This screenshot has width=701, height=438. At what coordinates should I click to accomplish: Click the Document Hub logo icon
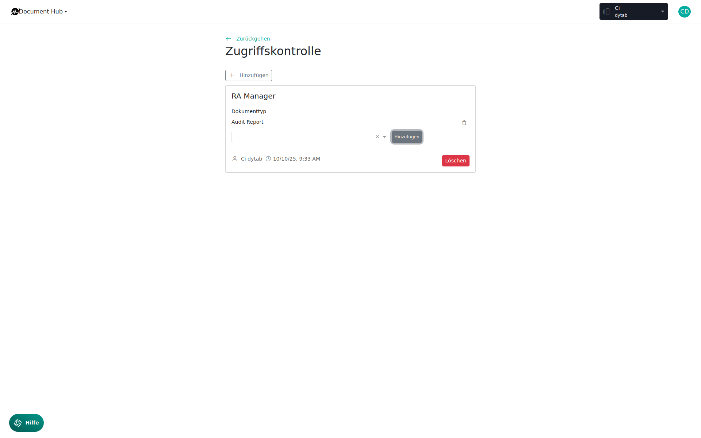point(15,12)
